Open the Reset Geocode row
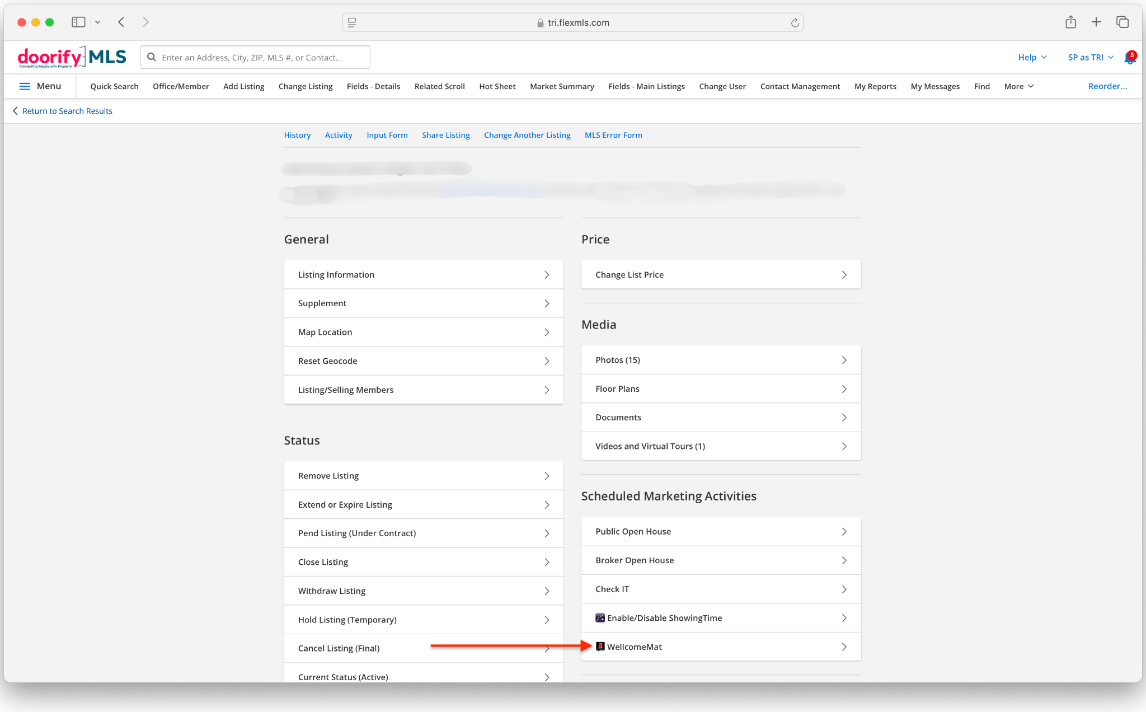Viewport: 1146px width, 712px height. (424, 361)
